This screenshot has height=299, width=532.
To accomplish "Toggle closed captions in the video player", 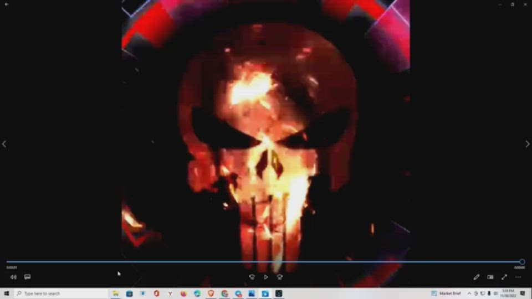I will [x=27, y=277].
